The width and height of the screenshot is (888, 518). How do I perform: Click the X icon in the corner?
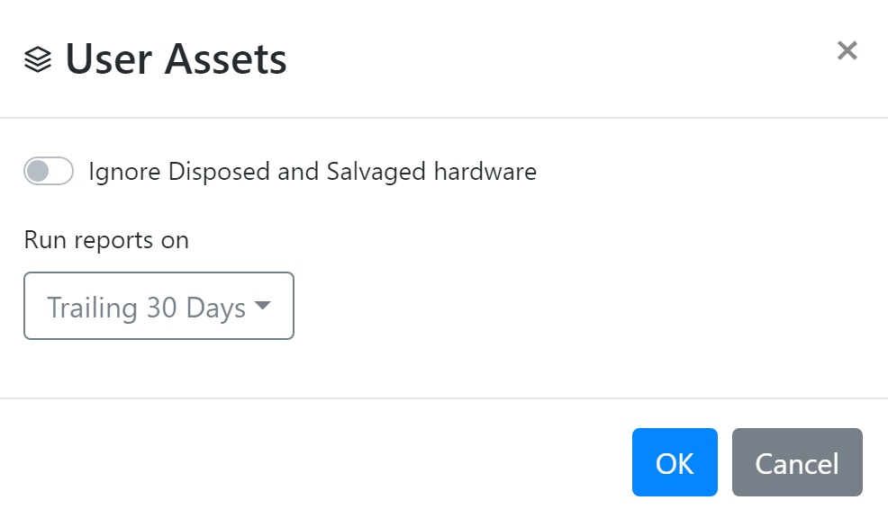[847, 51]
